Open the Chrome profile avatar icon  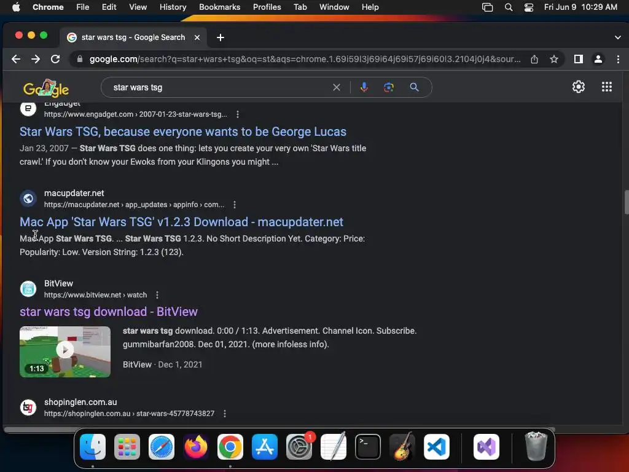pos(598,59)
